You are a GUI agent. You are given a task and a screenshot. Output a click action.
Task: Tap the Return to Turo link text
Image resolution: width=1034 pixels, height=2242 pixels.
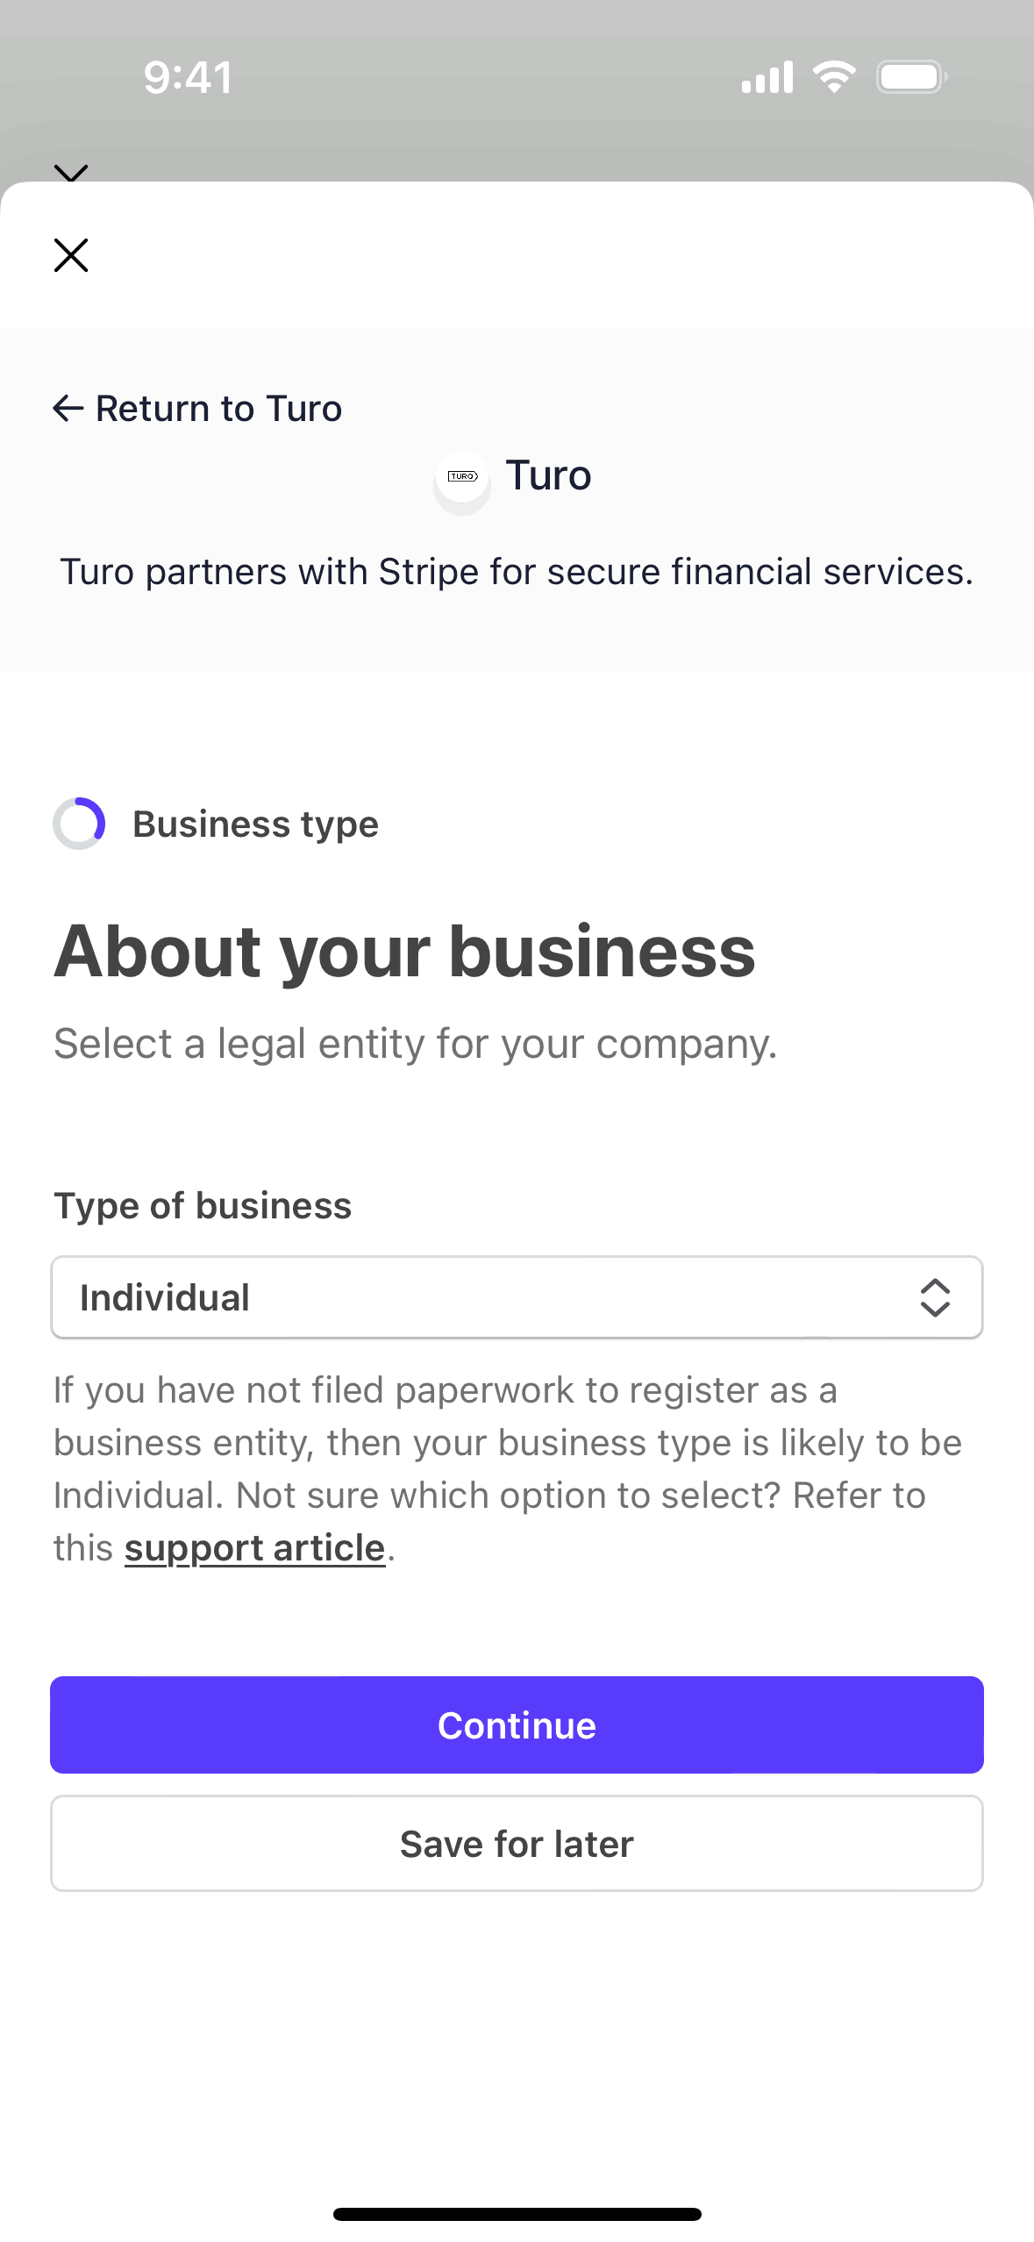(218, 409)
